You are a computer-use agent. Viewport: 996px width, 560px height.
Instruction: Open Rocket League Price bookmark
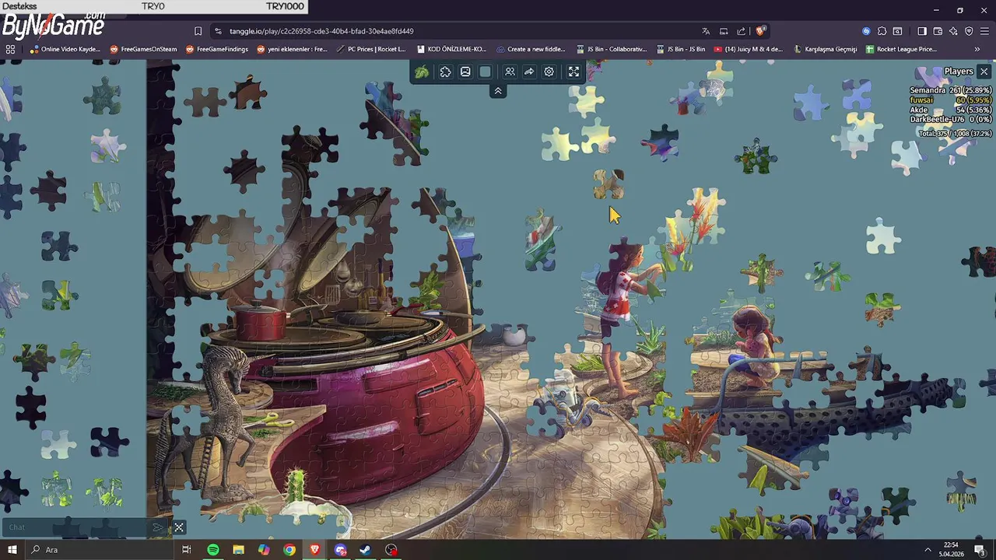(901, 49)
